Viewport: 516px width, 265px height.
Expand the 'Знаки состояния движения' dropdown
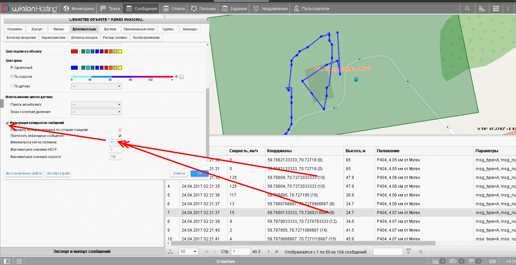[x=96, y=112]
